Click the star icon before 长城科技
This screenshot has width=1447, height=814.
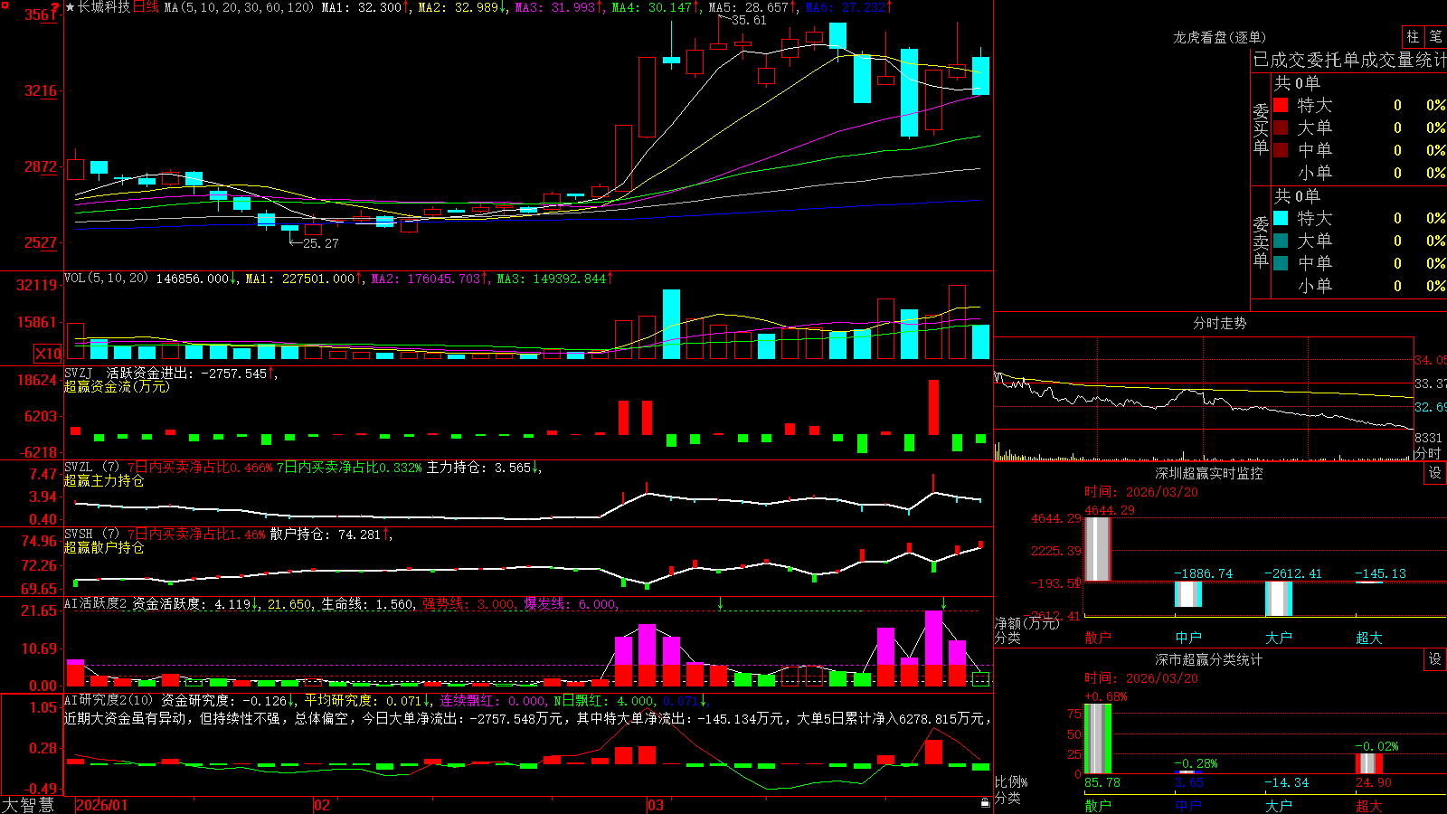coord(70,7)
